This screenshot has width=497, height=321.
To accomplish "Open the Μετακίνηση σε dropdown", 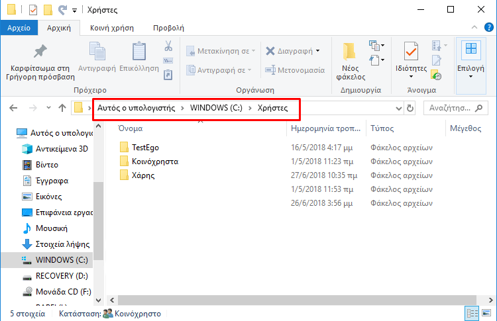I will point(221,51).
